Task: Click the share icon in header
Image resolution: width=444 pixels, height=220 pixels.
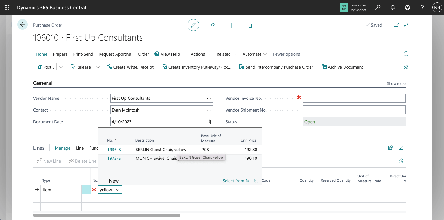Action: [212, 25]
